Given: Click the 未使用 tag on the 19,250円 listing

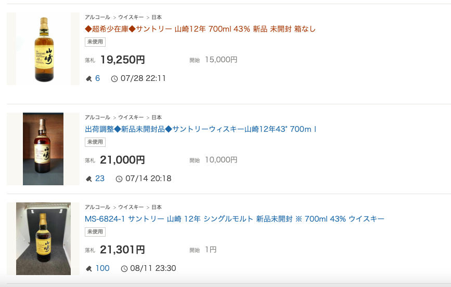Looking at the screenshot, I should pos(95,42).
